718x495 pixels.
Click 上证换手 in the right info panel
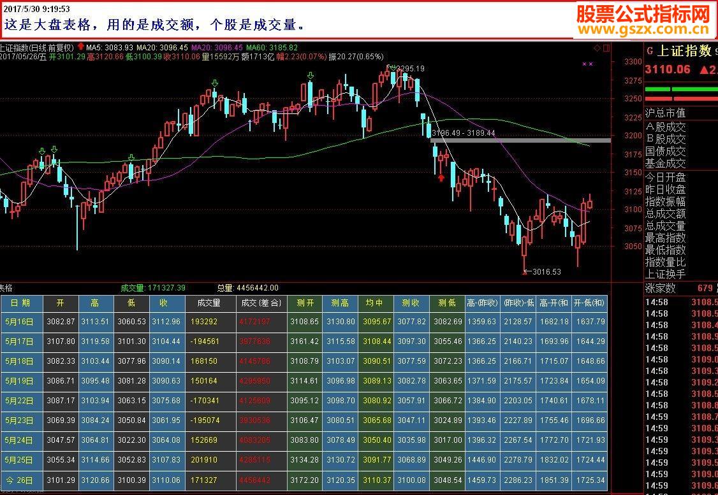point(665,274)
